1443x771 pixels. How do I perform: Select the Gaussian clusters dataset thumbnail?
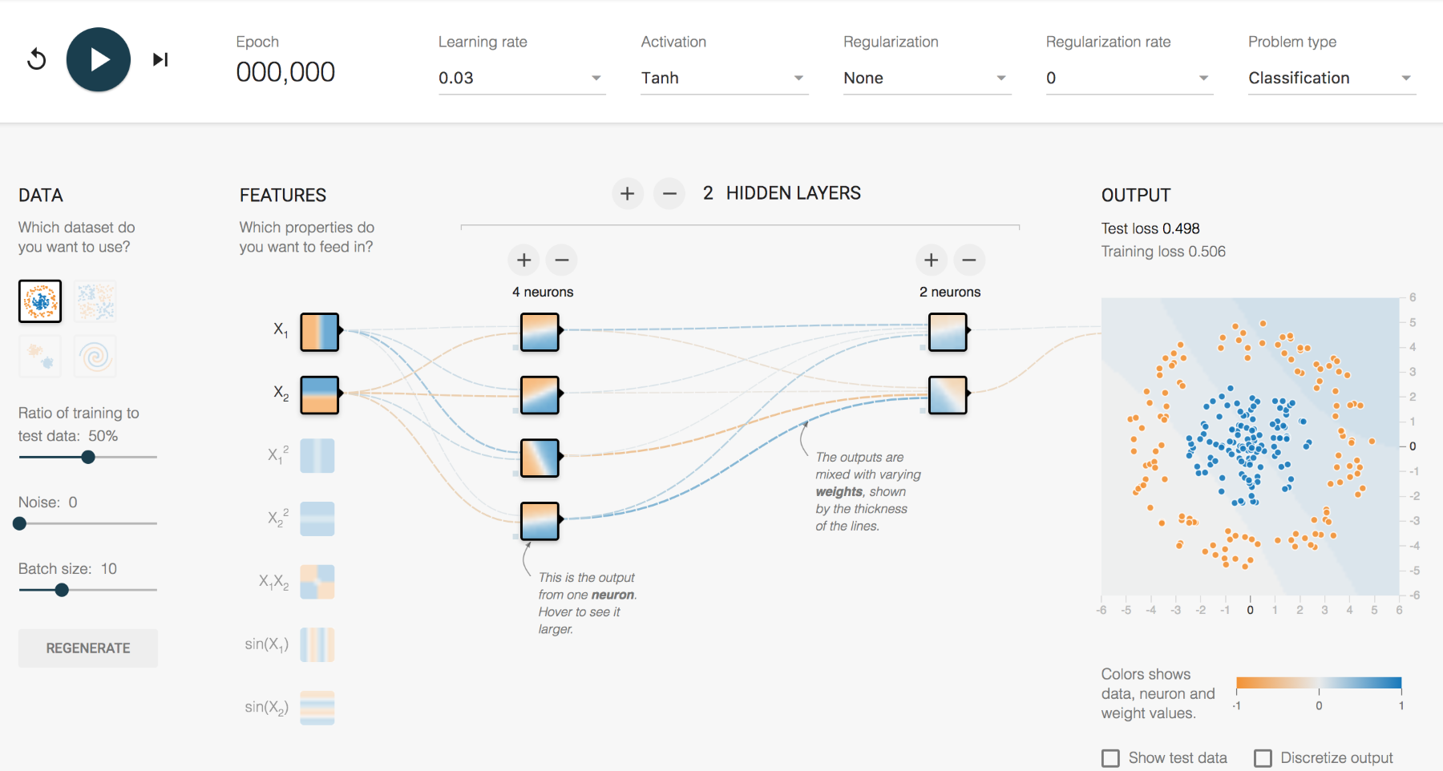tap(40, 356)
